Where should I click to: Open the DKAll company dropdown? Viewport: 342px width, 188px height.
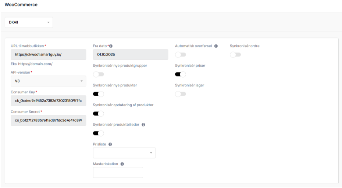(x=29, y=22)
